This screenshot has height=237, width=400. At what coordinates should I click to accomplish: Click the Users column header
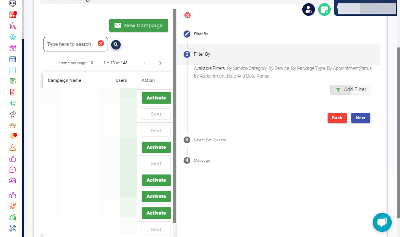(x=121, y=80)
